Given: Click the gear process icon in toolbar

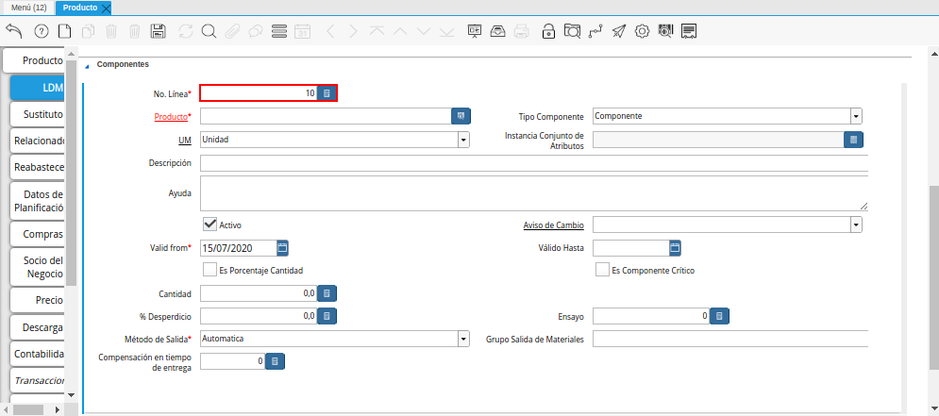Looking at the screenshot, I should click(642, 31).
